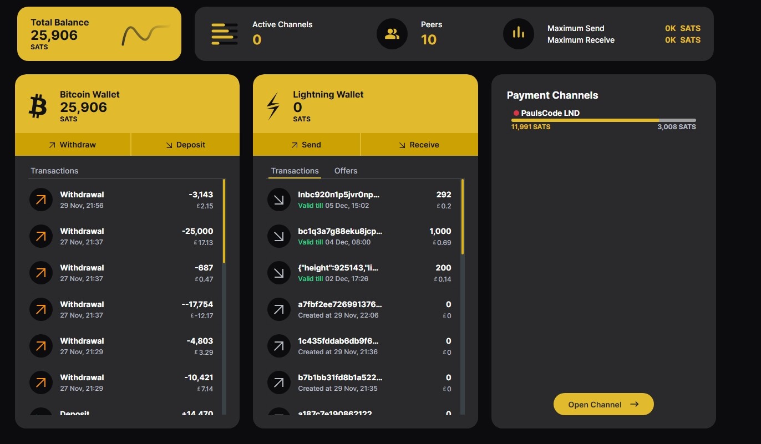
Task: Click Receive in the Lightning Wallet
Action: click(419, 145)
